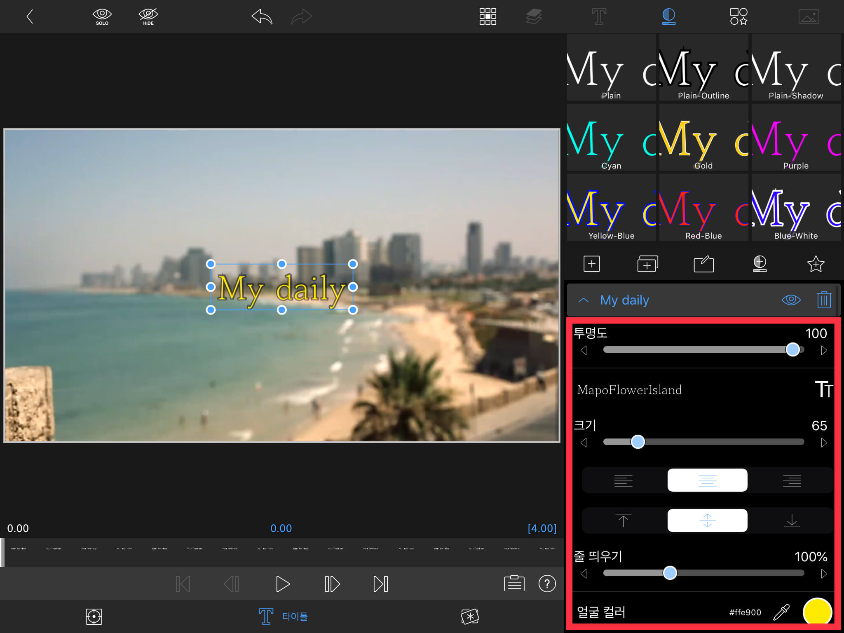This screenshot has width=844, height=633.
Task: Delete My daily with trash icon
Action: click(x=823, y=300)
